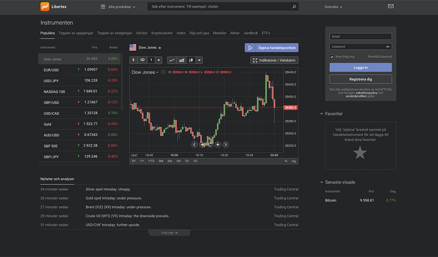438x257 pixels.
Task: Click the fullscreen icon on Indikatorer button
Action: [255, 60]
